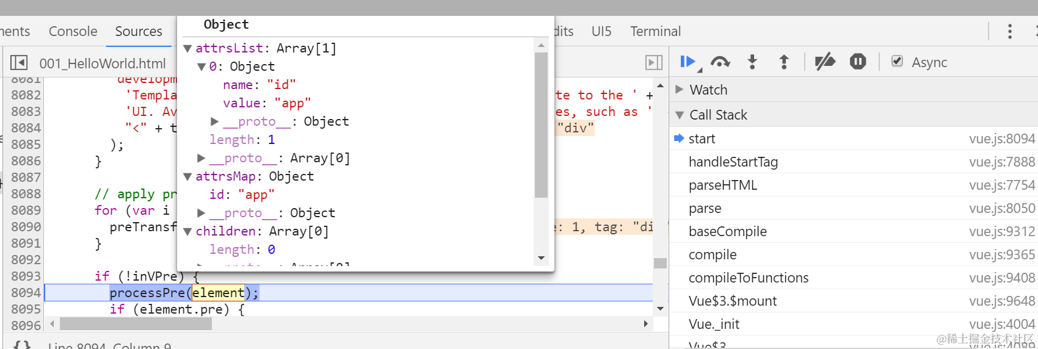Expand __proto__: Object under attrsMap
Image resolution: width=1038 pixels, height=349 pixels.
point(201,213)
